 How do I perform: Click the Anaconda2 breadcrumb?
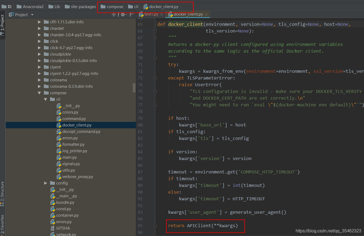click(x=30, y=7)
